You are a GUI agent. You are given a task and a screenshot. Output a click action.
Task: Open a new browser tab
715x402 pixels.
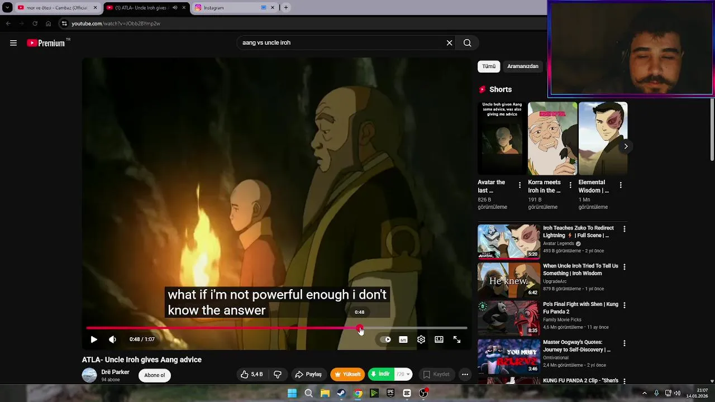coord(286,8)
